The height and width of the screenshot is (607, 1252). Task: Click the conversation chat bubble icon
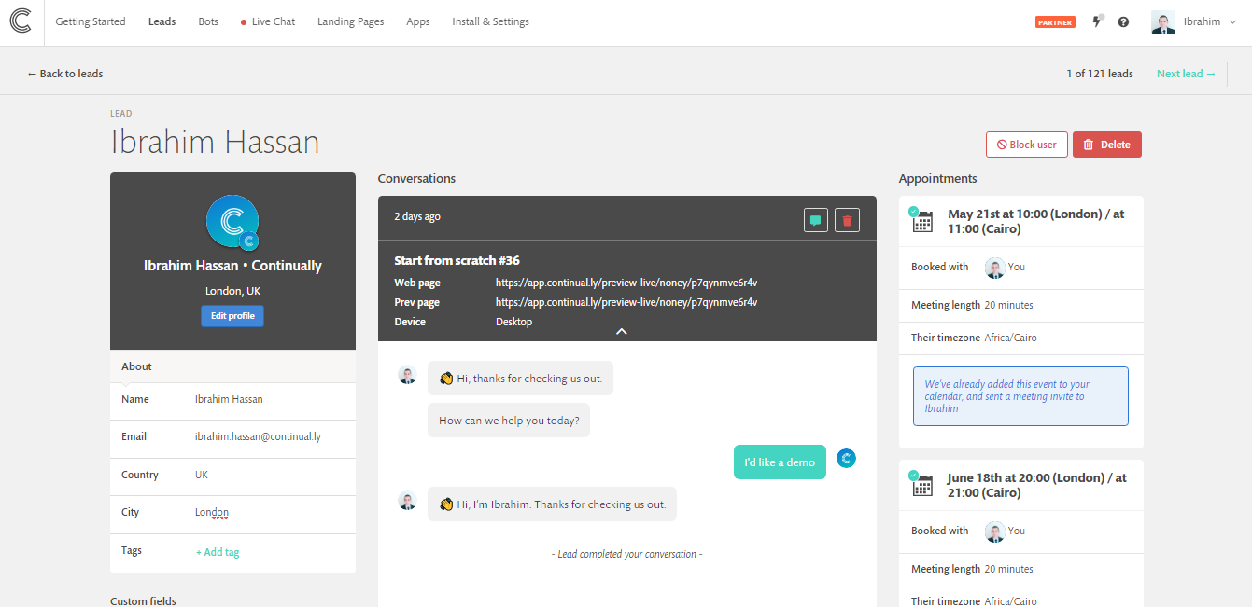coord(816,221)
